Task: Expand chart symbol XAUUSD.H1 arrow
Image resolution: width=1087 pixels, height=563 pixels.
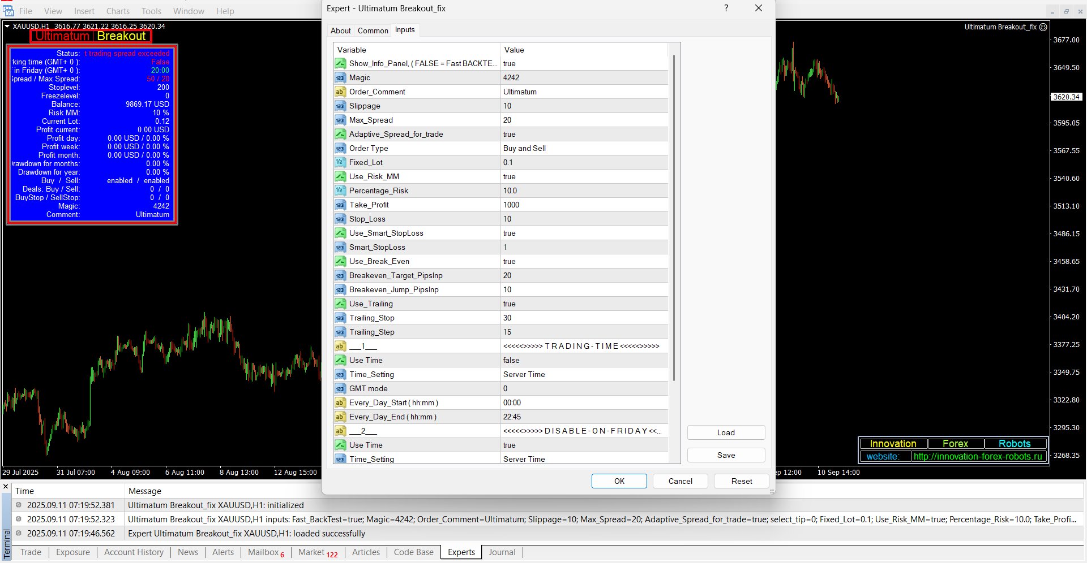Action: [7, 26]
